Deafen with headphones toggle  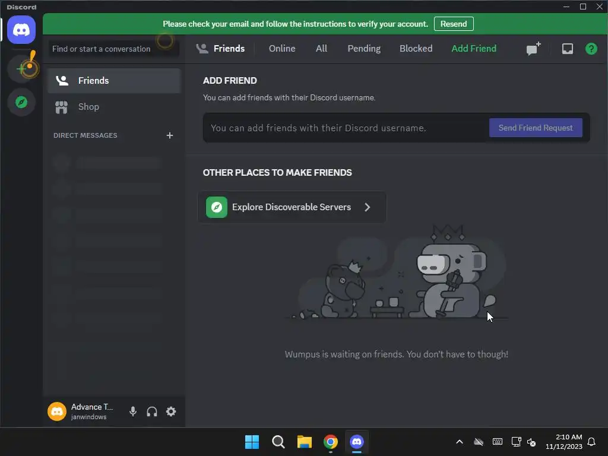(x=152, y=411)
